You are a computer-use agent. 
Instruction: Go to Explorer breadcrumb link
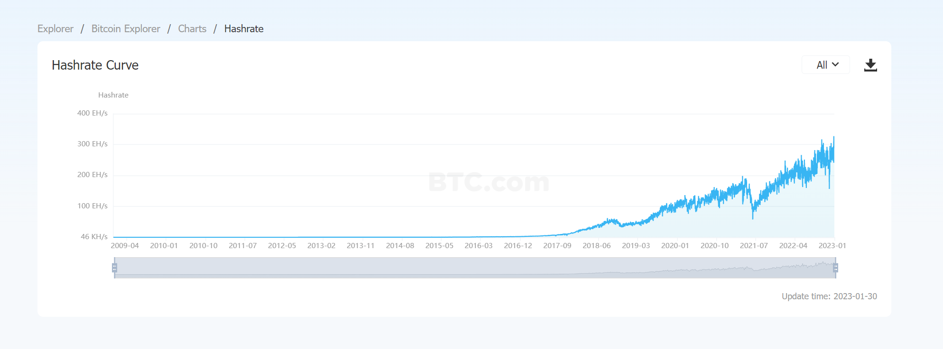coord(55,29)
